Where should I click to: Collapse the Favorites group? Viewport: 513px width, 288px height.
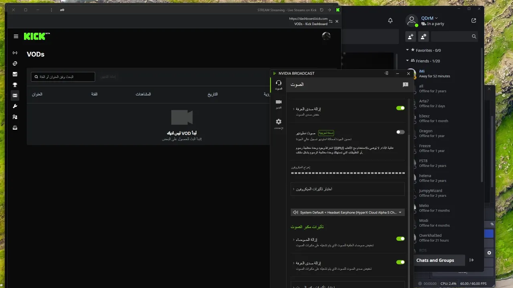pyautogui.click(x=408, y=50)
